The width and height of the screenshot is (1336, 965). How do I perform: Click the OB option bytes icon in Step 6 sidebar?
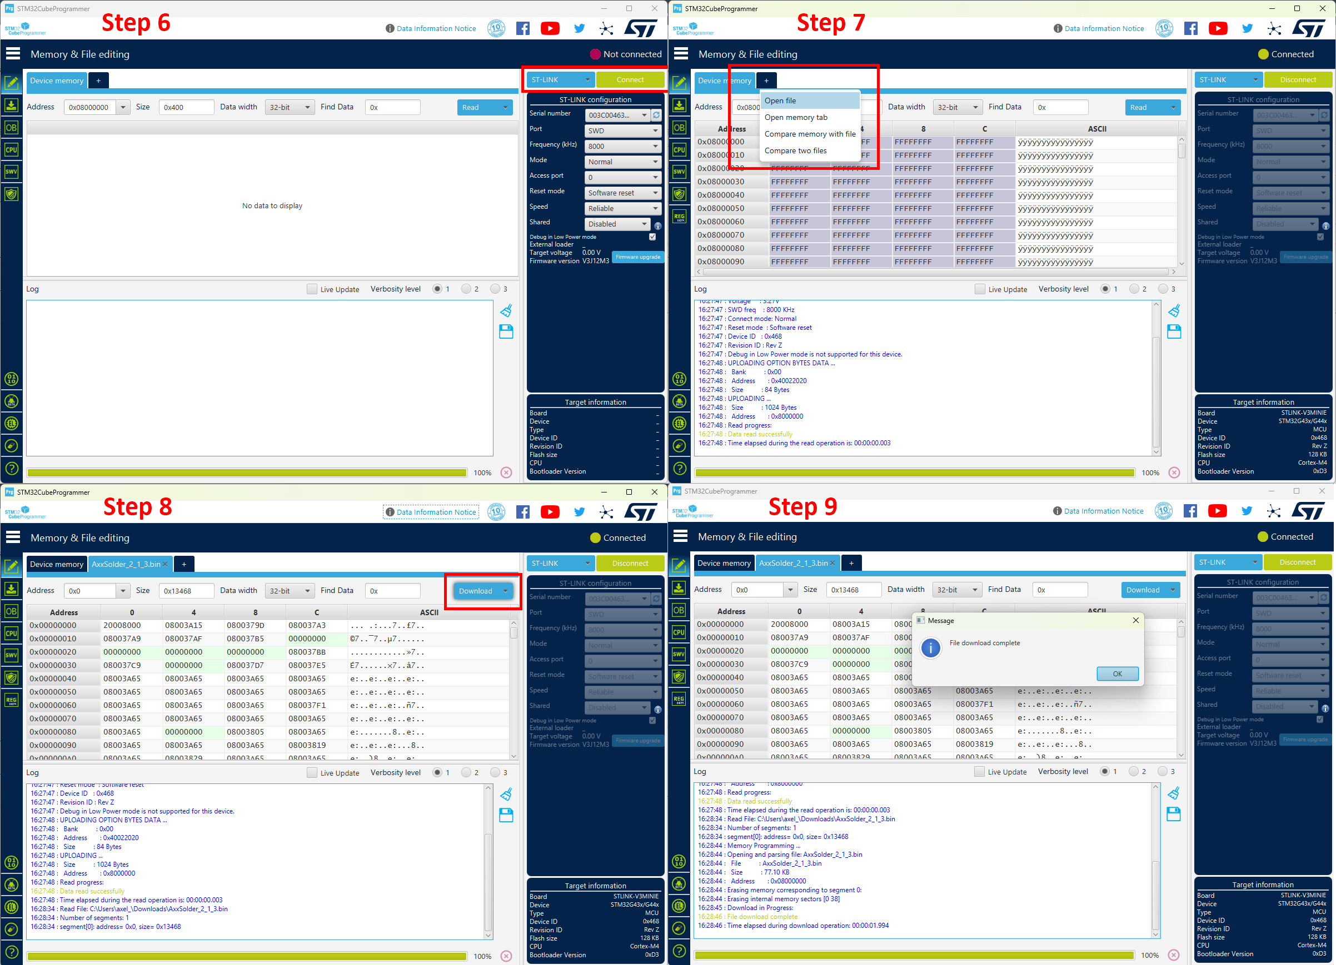coord(11,128)
